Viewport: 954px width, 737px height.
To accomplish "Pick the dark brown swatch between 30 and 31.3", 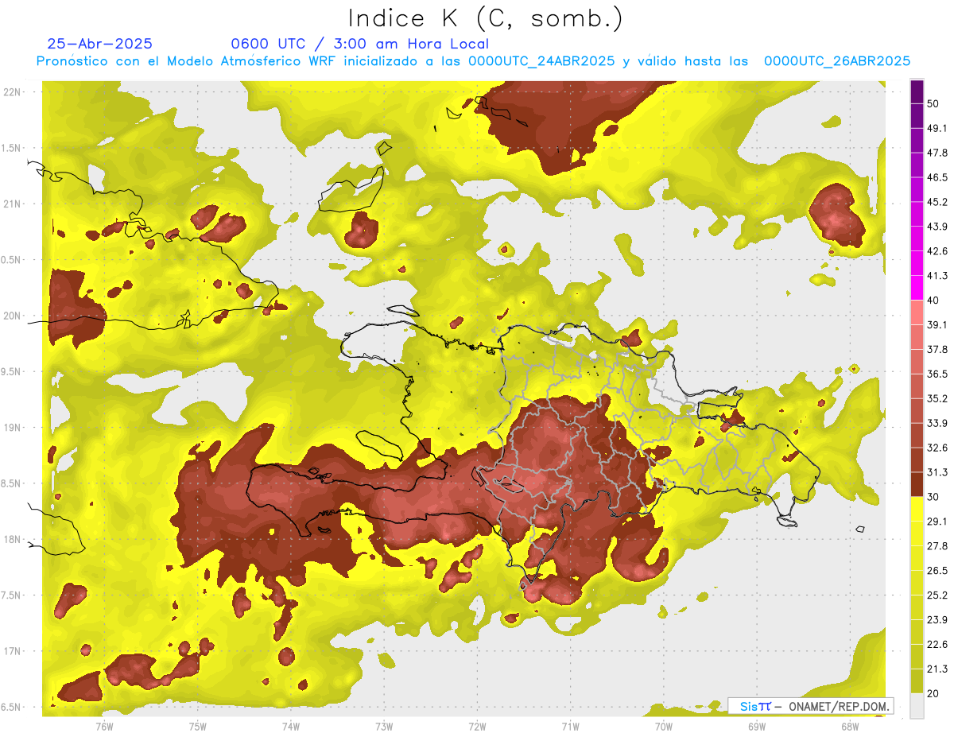I will [917, 484].
